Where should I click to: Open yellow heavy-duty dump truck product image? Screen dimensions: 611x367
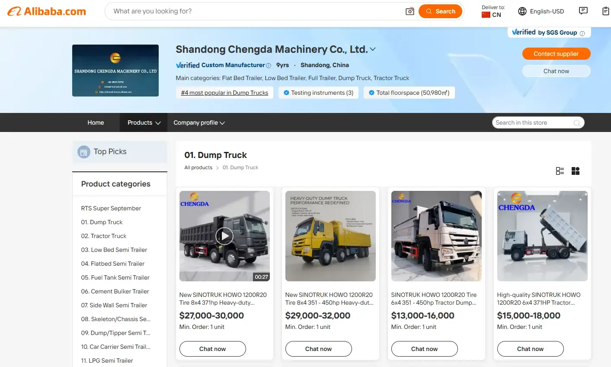pyautogui.click(x=330, y=236)
